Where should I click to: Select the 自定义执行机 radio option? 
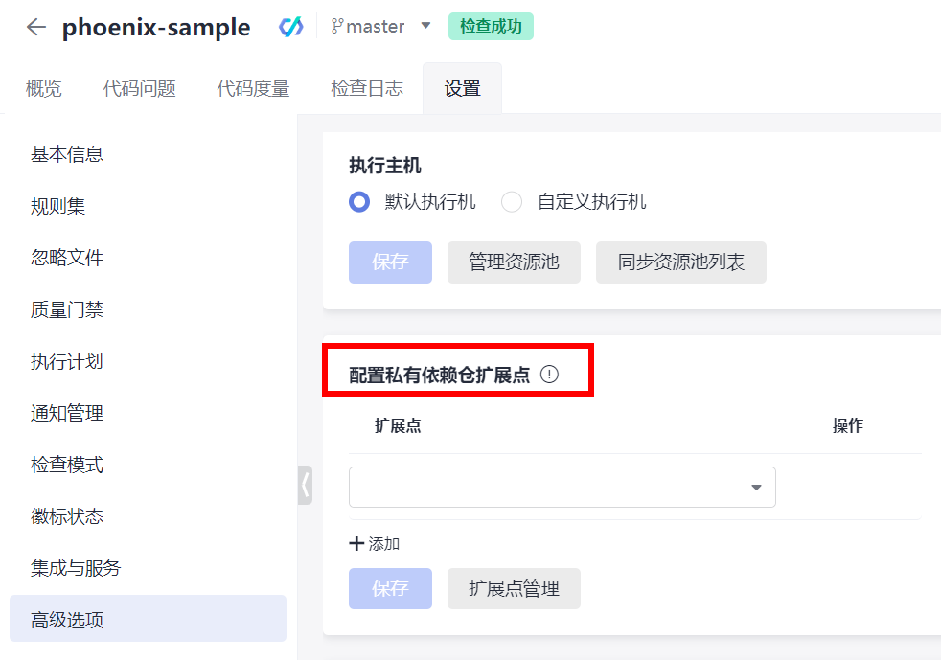513,202
